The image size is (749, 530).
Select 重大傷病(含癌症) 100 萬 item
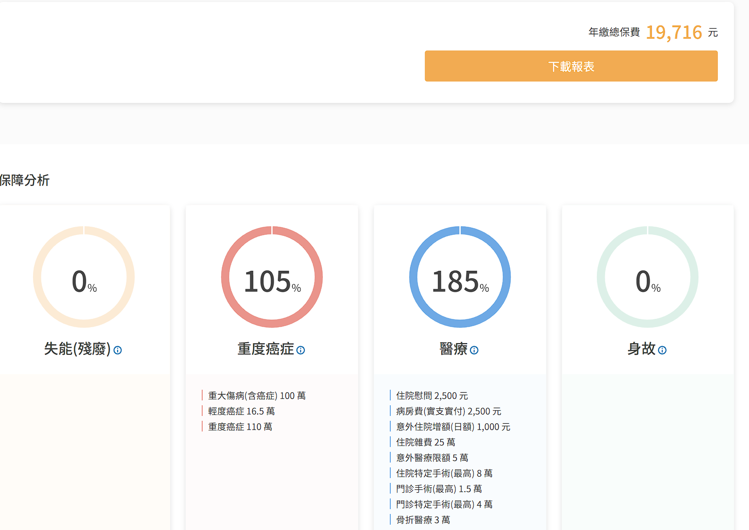pyautogui.click(x=257, y=396)
